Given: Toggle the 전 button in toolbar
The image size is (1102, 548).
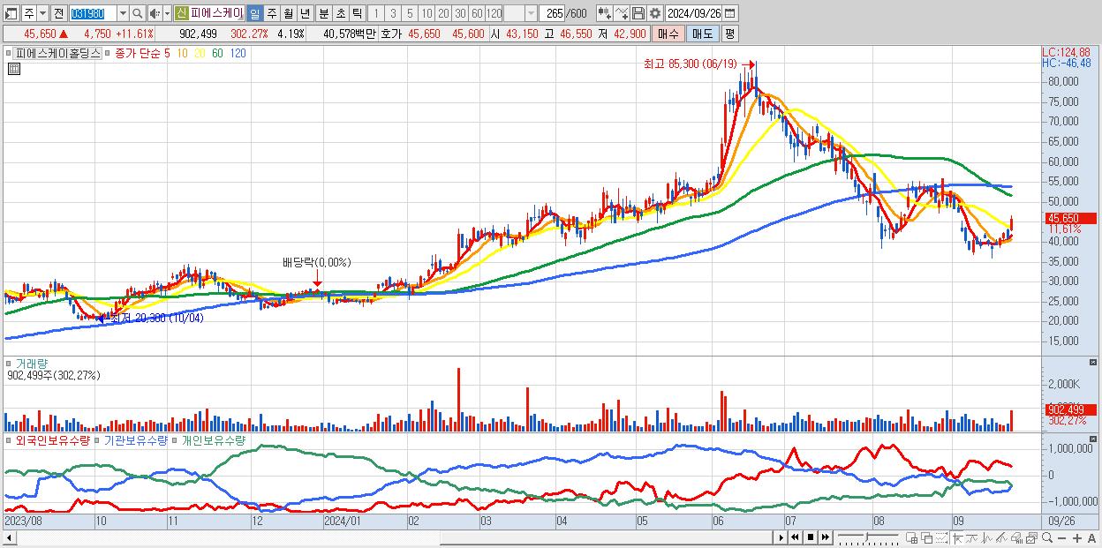Looking at the screenshot, I should [x=58, y=13].
